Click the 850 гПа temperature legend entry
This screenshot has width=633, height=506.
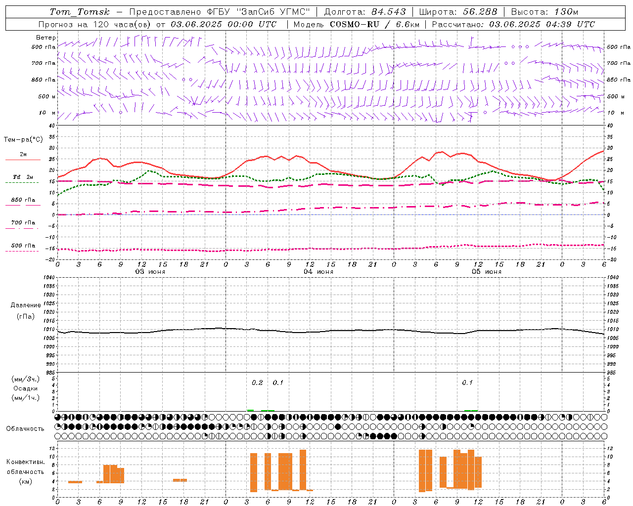pyautogui.click(x=23, y=200)
